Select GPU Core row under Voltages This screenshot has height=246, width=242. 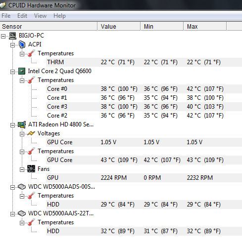click(144, 142)
